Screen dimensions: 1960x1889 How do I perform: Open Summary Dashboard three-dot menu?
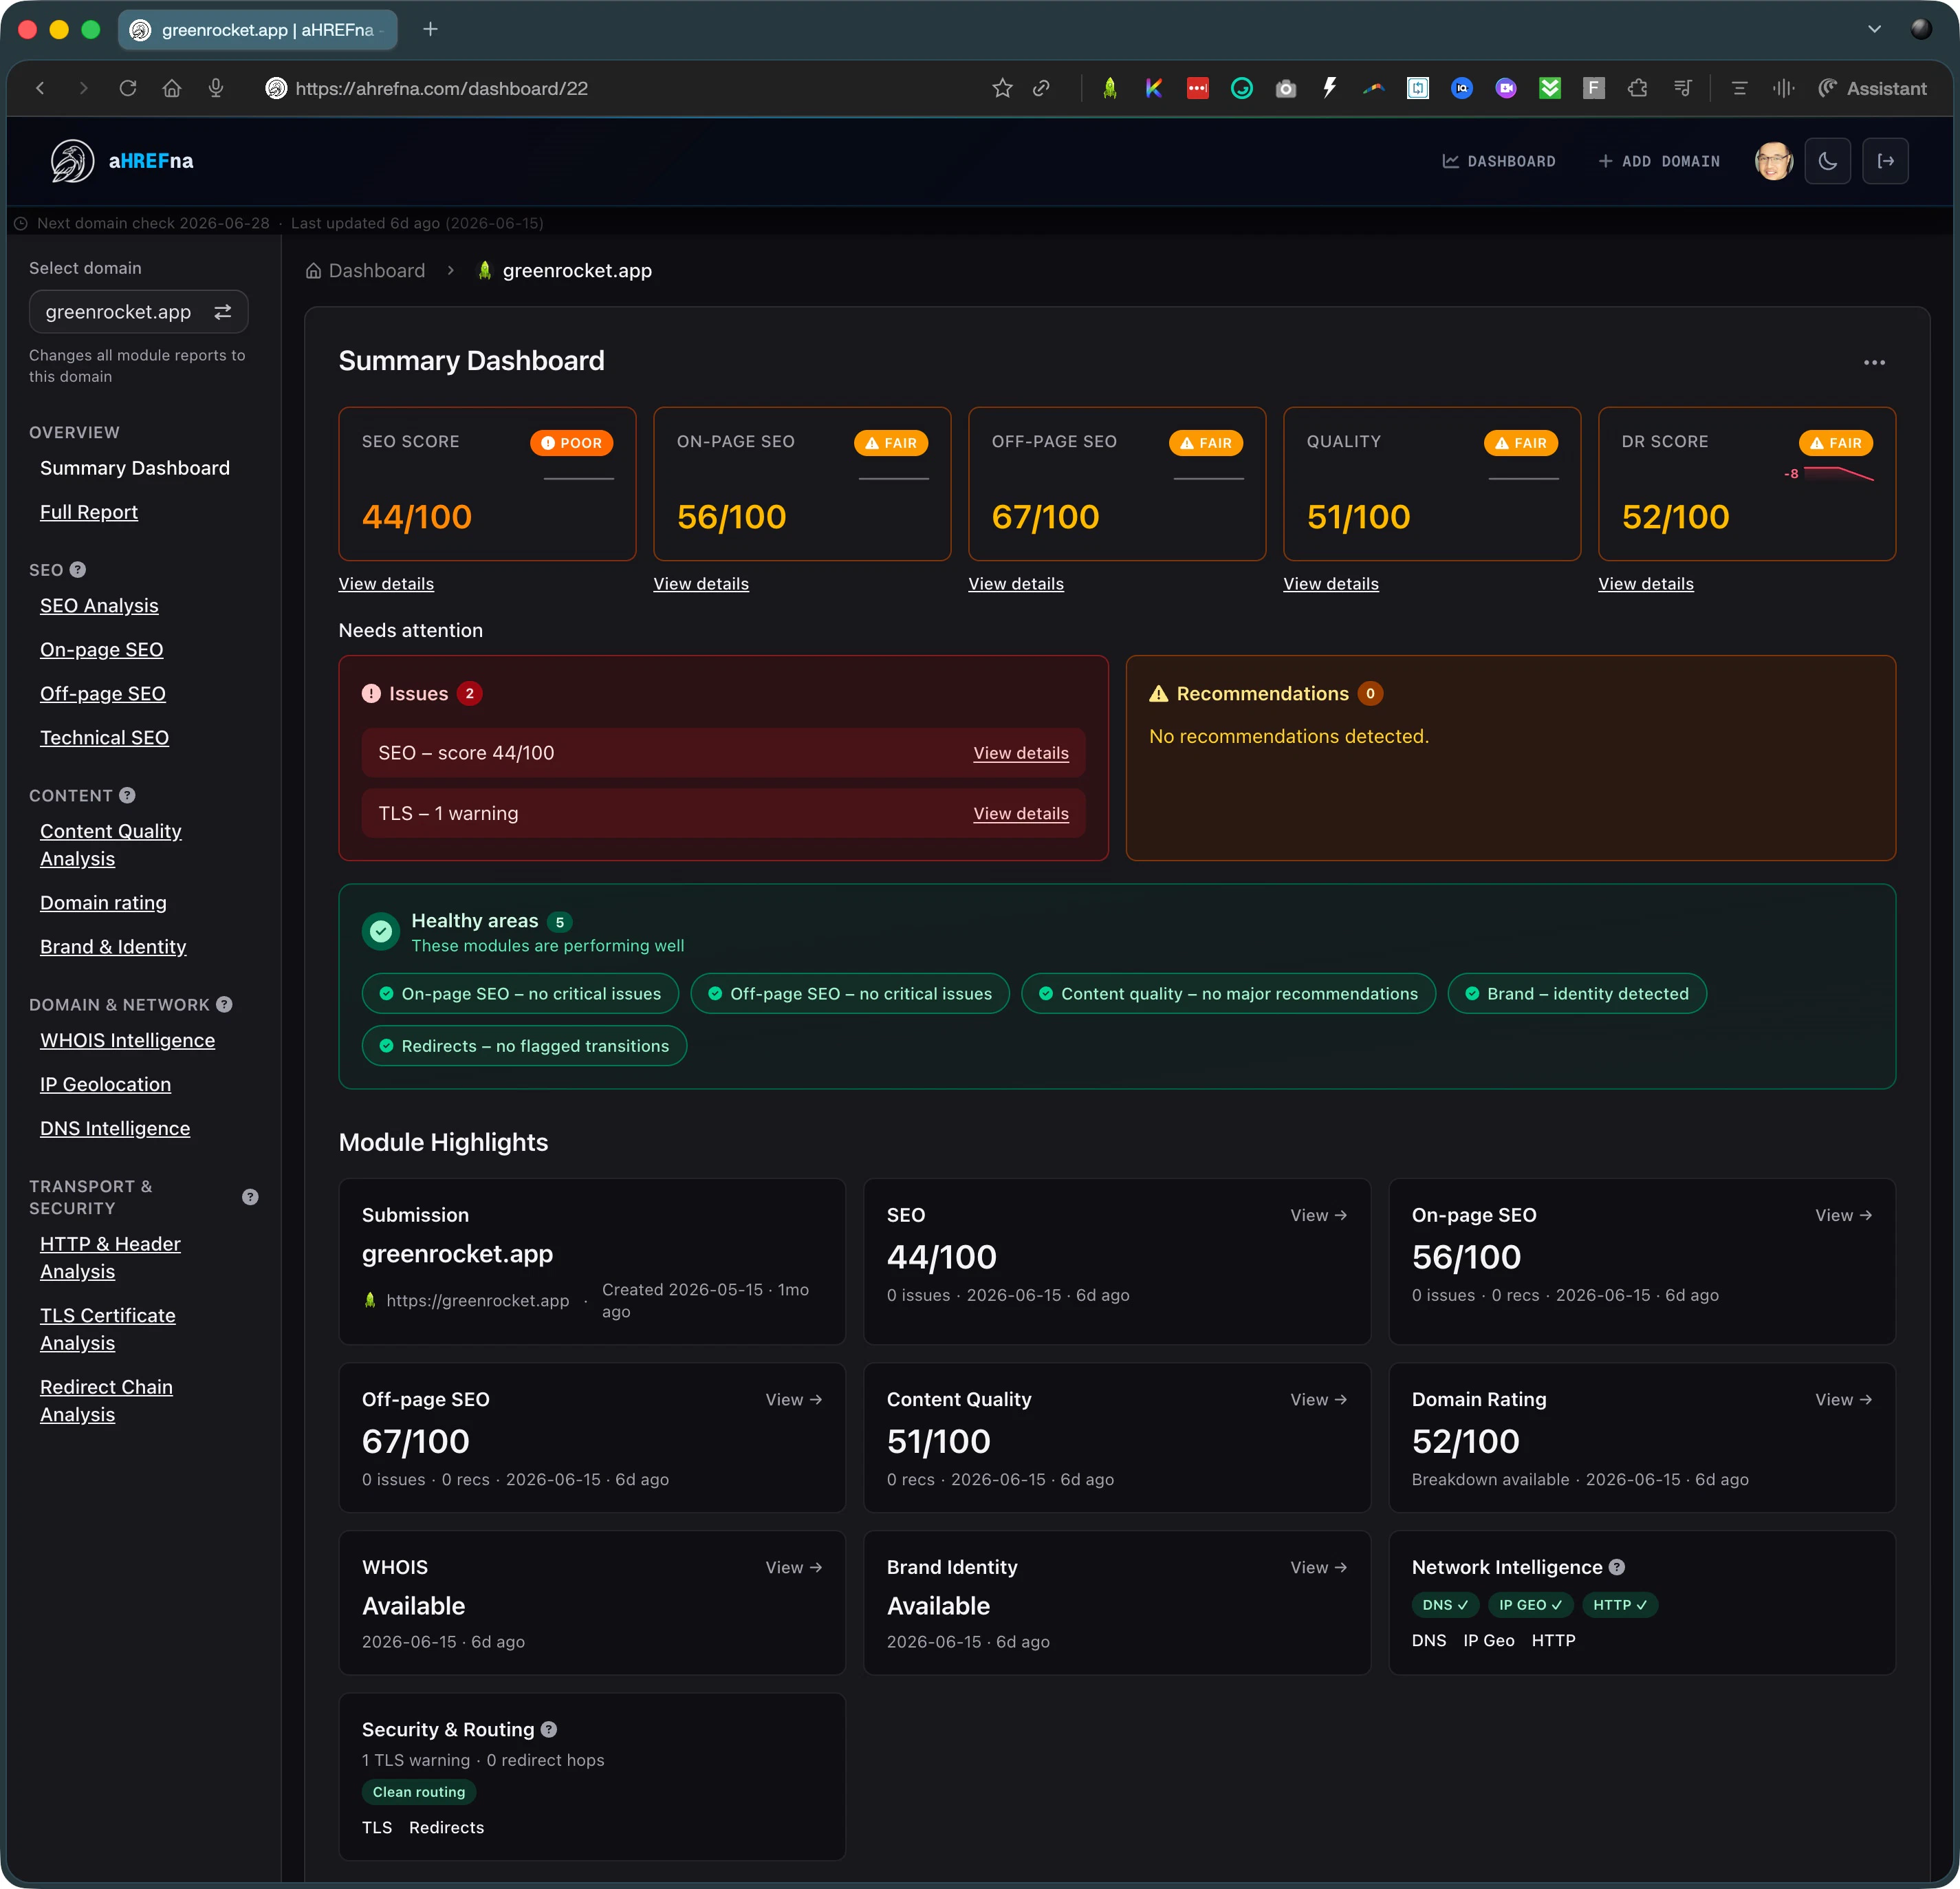pos(1874,363)
